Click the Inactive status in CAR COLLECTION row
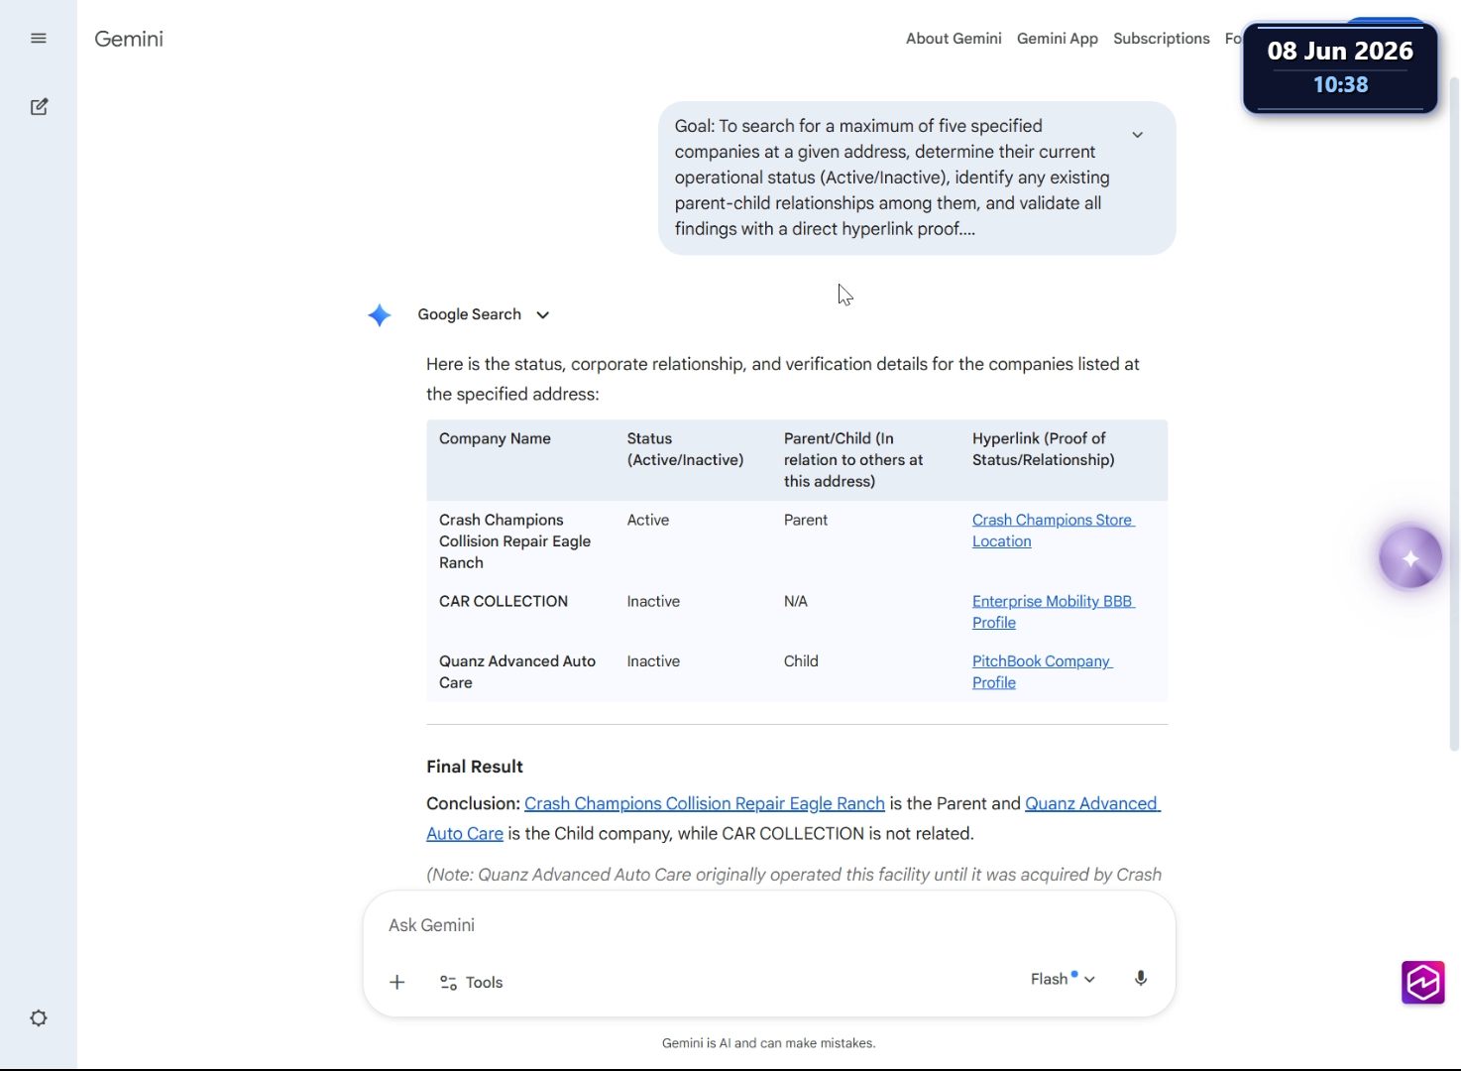This screenshot has height=1071, width=1461. tap(653, 601)
